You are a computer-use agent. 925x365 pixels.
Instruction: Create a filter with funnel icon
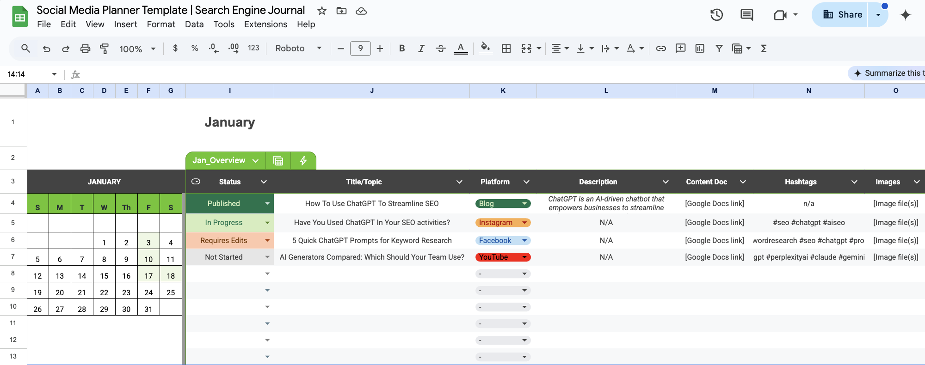[x=719, y=49]
